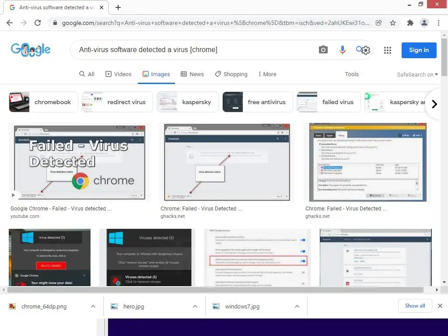Close the Anti-virus software detected tab
This screenshot has width=448, height=336.
[x=101, y=7]
